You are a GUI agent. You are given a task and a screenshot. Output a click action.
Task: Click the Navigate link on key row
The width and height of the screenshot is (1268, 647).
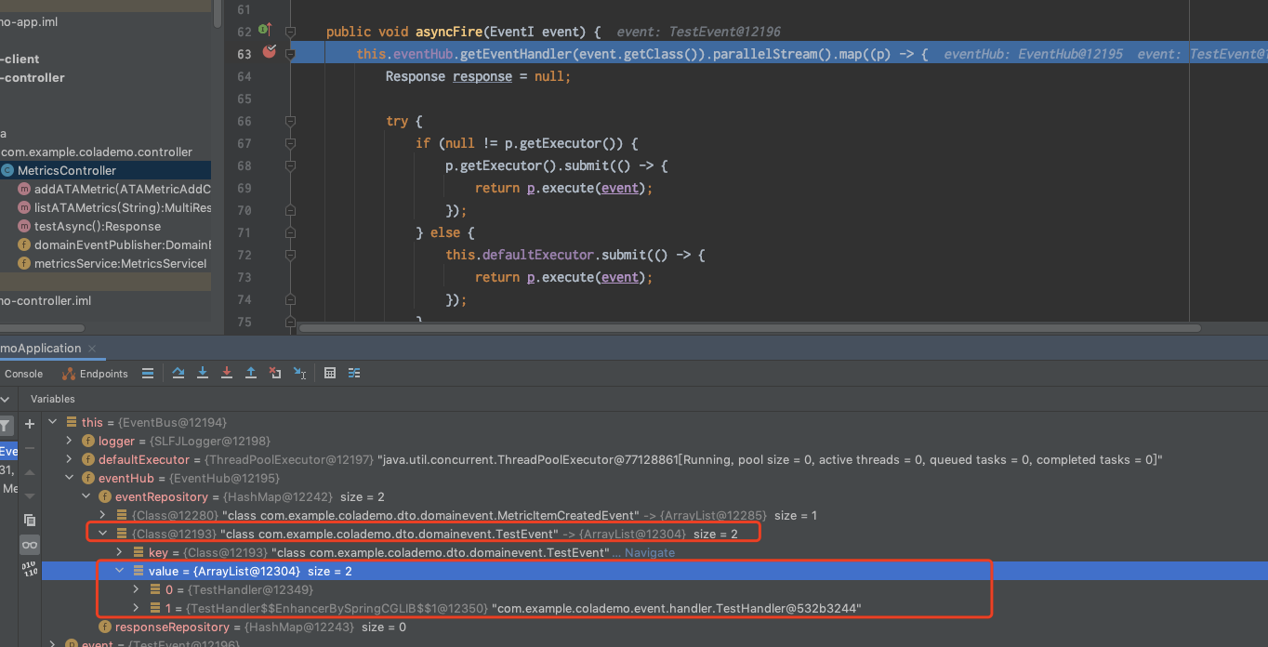pyautogui.click(x=650, y=552)
